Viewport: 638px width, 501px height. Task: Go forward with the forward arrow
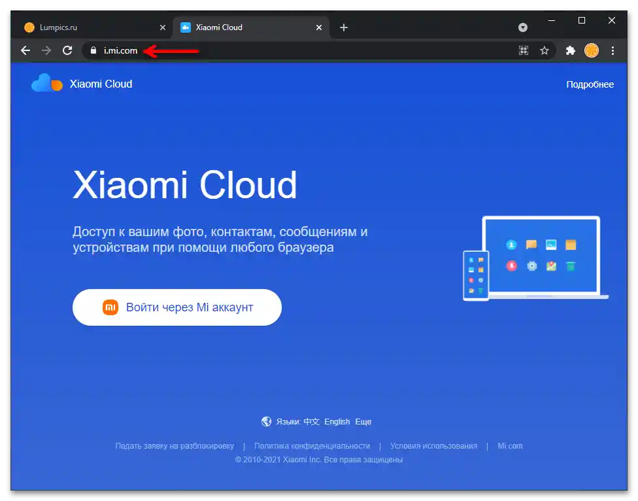point(46,50)
